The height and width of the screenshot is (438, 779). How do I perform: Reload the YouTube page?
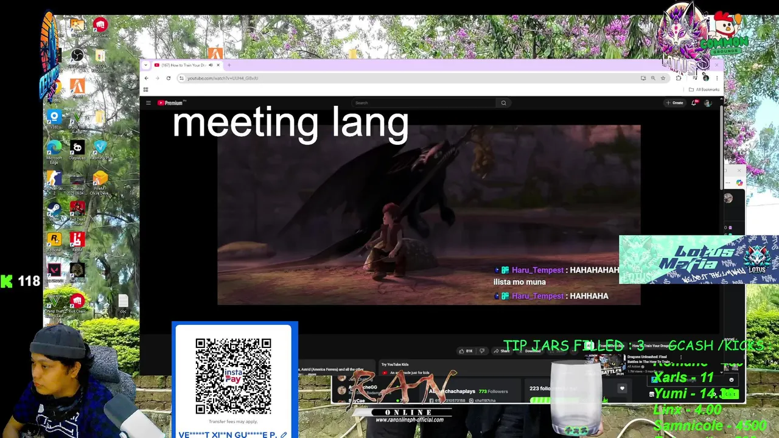[168, 78]
